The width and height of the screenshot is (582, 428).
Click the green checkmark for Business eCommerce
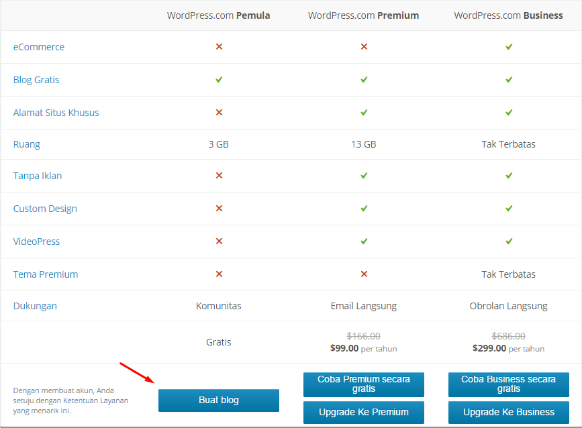tap(509, 47)
